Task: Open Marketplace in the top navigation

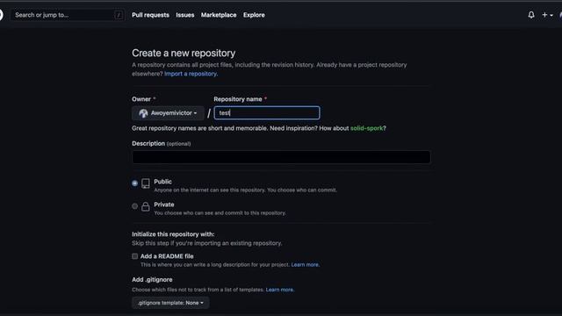Action: (x=219, y=15)
